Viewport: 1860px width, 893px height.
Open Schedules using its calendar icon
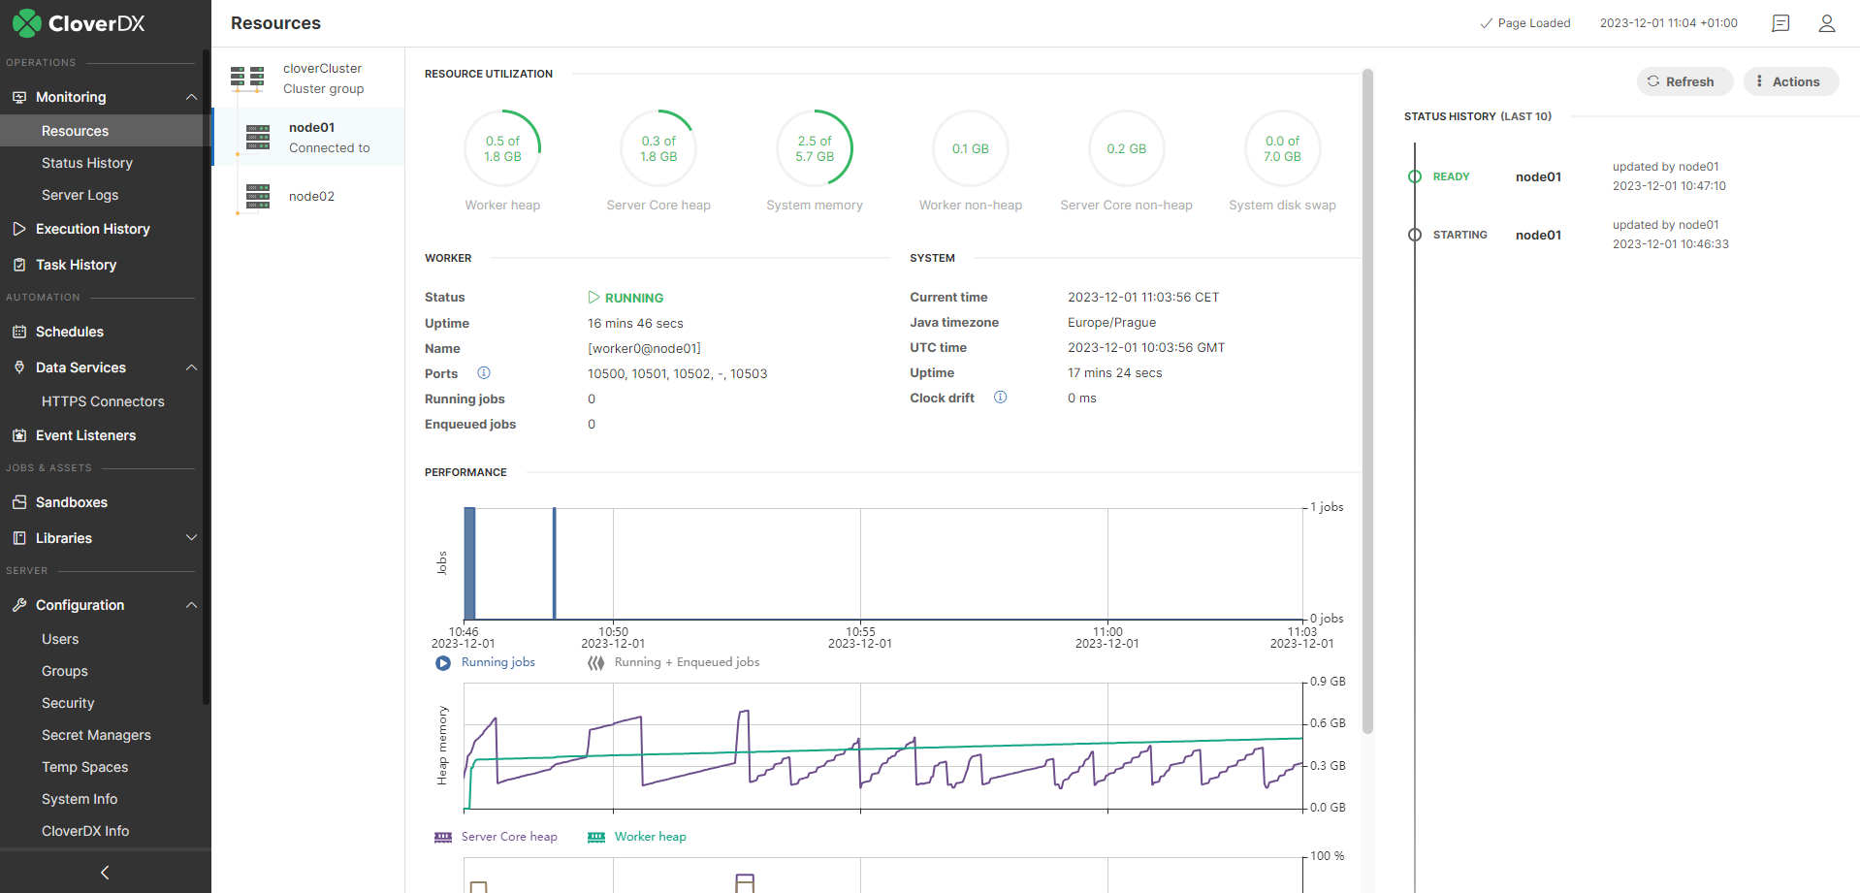[x=19, y=332]
